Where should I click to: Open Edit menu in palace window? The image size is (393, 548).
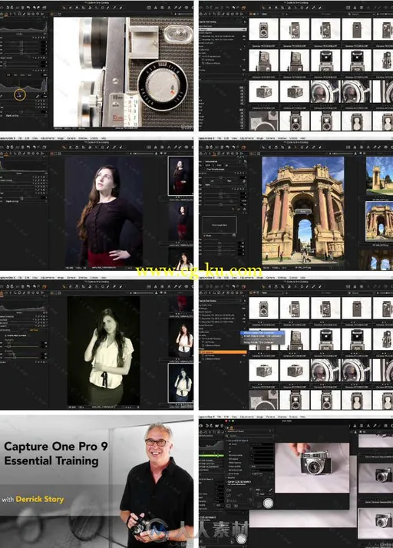(226, 138)
